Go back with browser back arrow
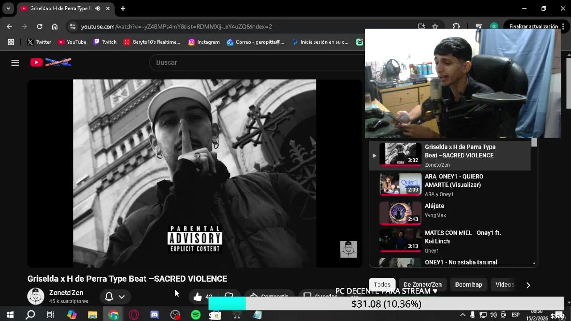The width and height of the screenshot is (571, 321). [x=9, y=26]
